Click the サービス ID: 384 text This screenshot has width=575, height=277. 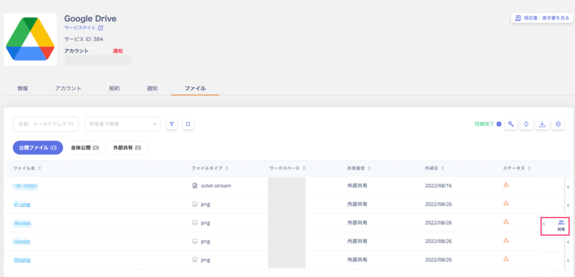(x=84, y=39)
